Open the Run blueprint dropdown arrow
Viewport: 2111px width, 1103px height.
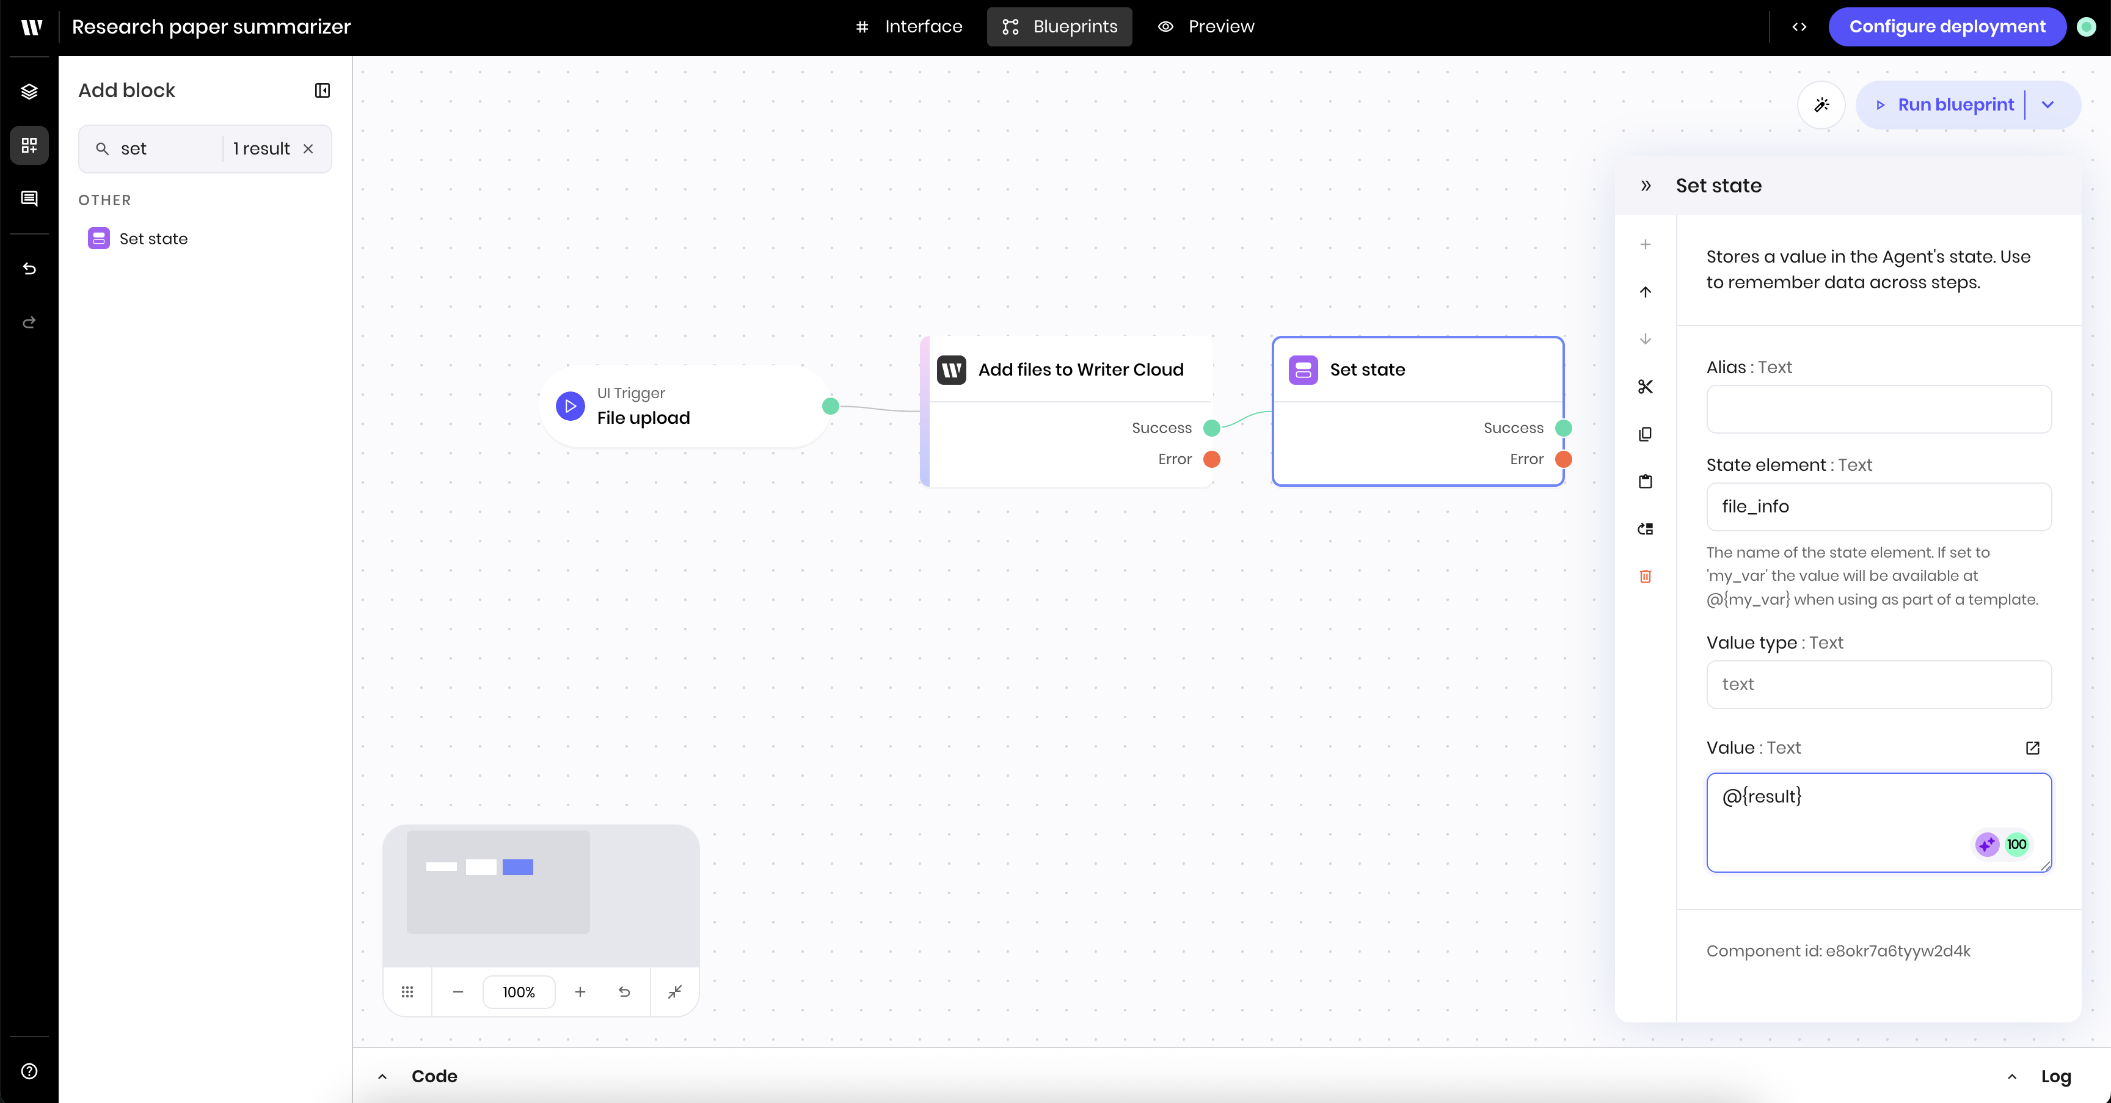2048,105
